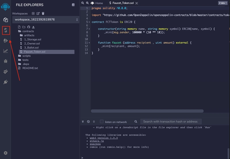Create new folder icon in explorer
The image size is (230, 159).
click(x=24, y=27)
